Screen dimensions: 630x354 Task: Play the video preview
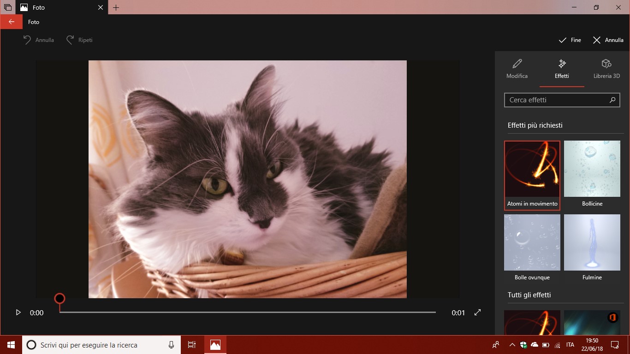(18, 313)
